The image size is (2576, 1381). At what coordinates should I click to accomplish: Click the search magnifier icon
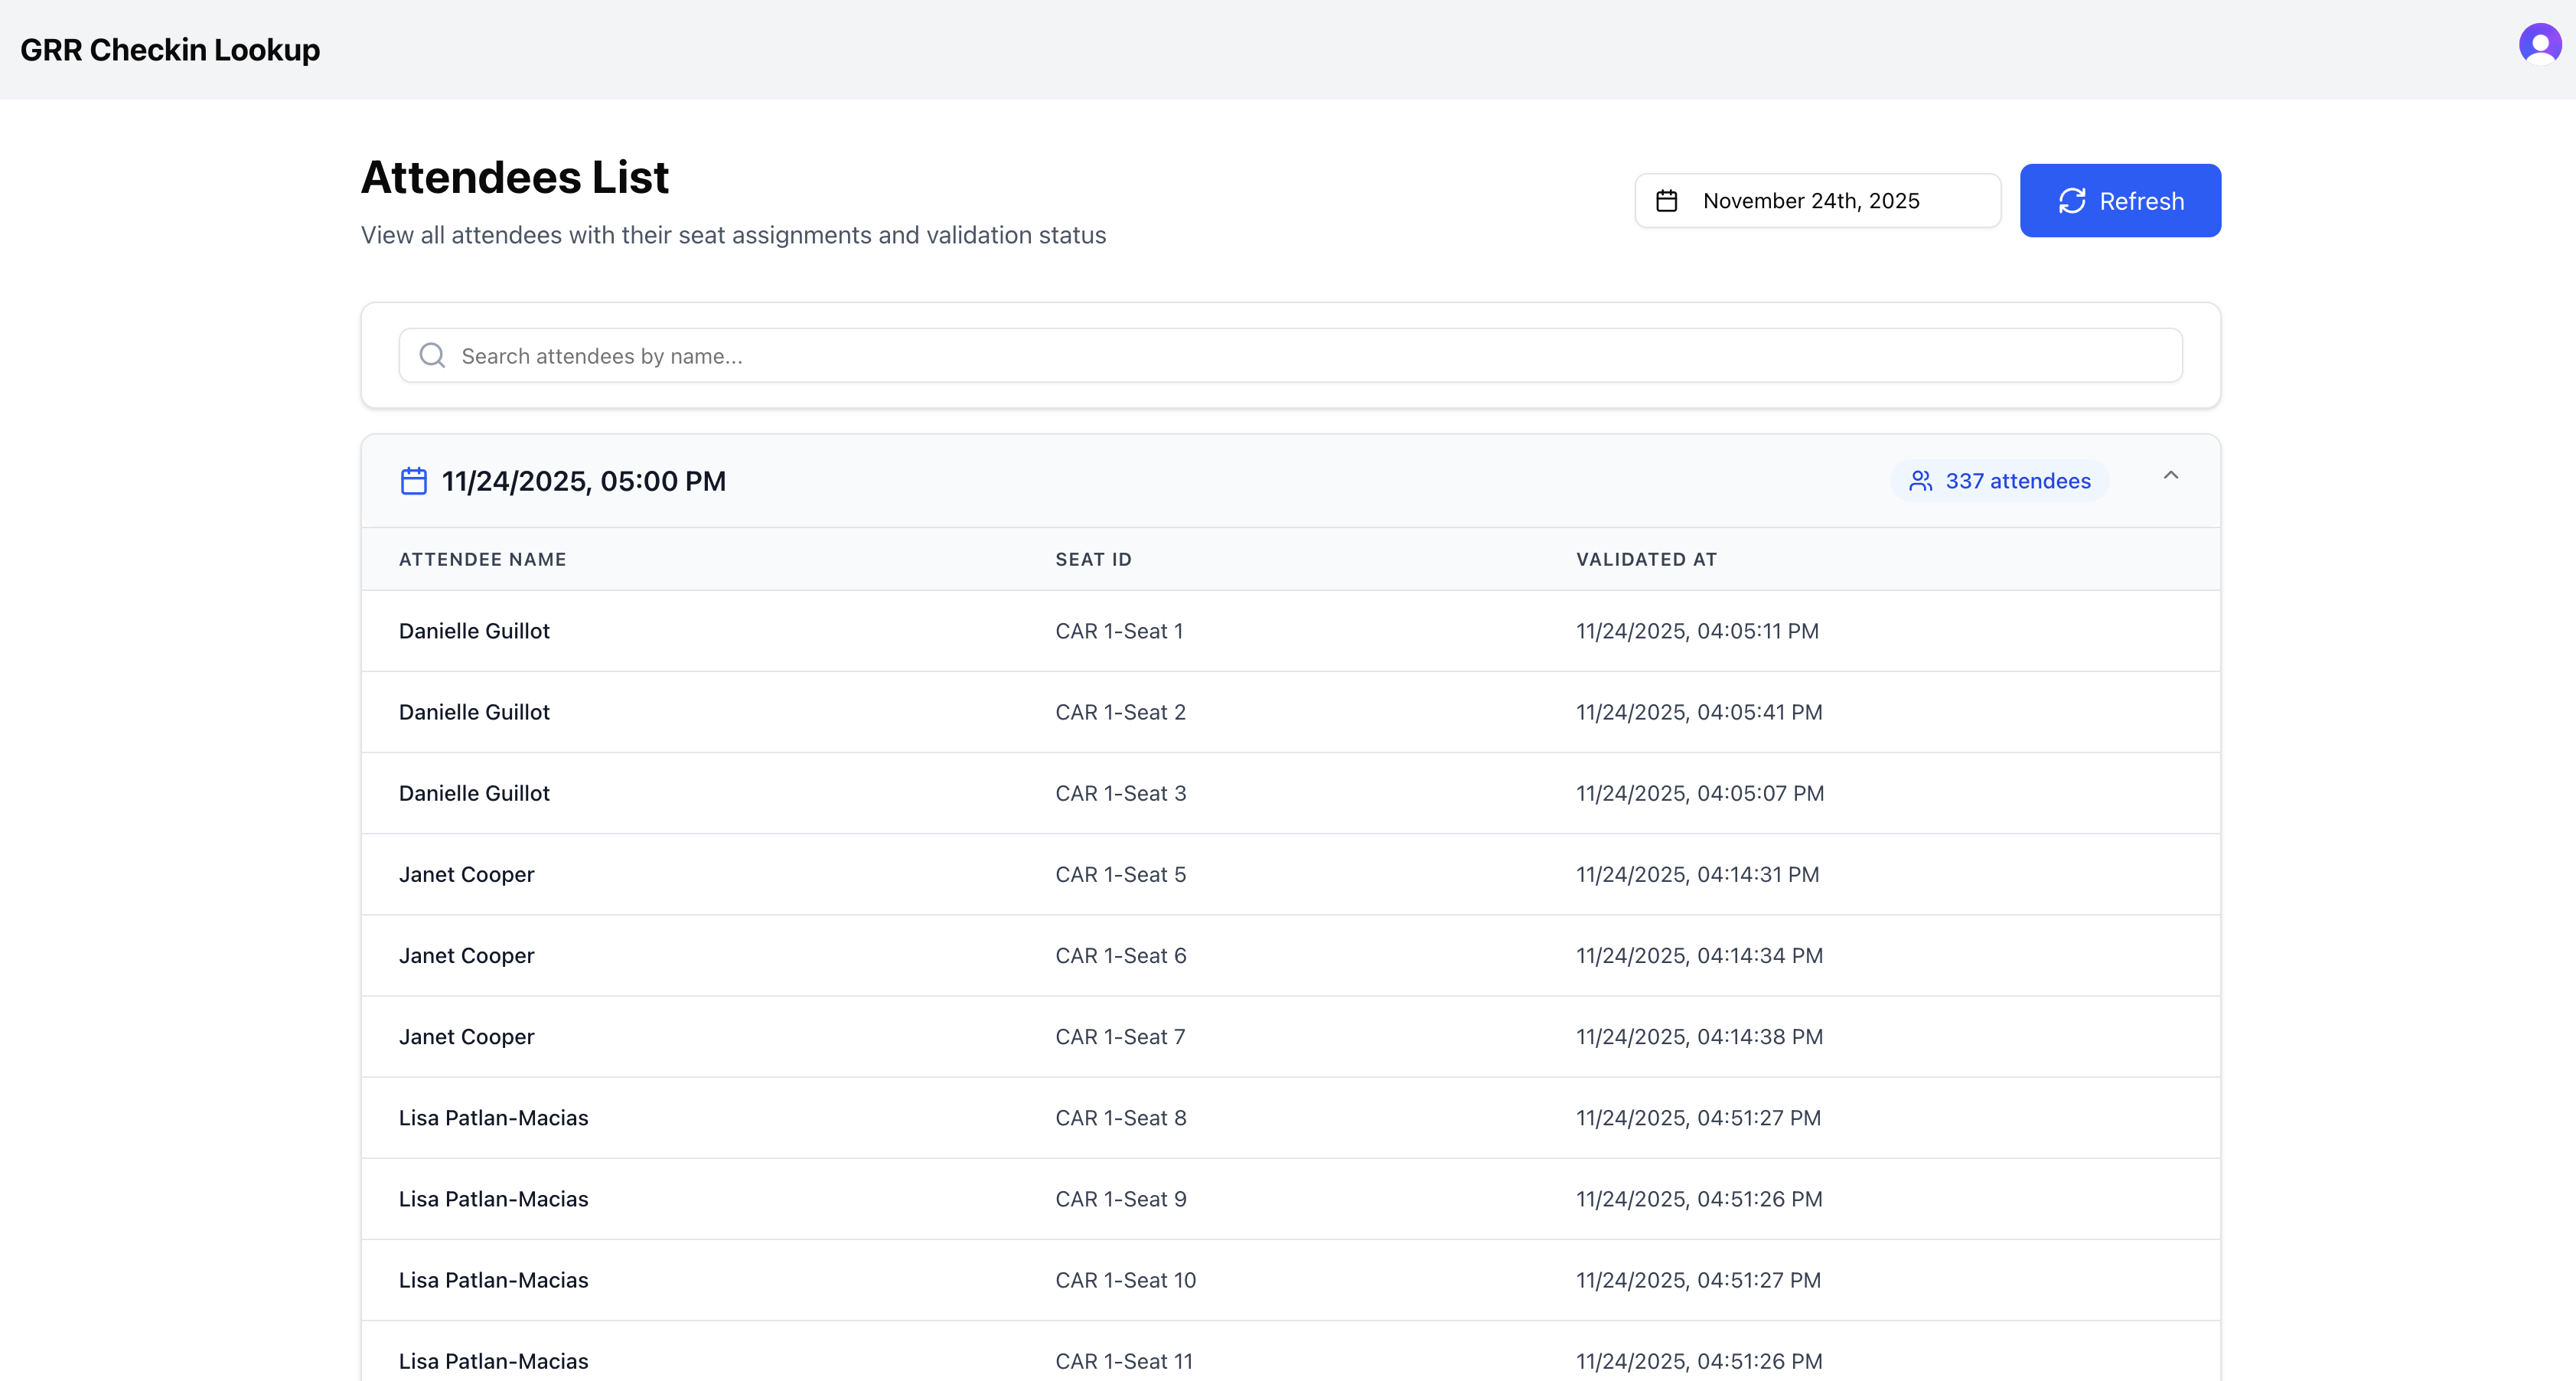tap(432, 355)
